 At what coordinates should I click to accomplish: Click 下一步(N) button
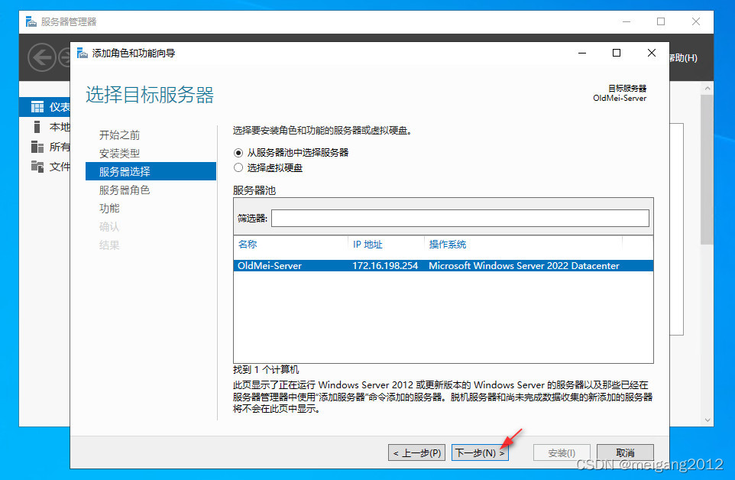coord(480,452)
